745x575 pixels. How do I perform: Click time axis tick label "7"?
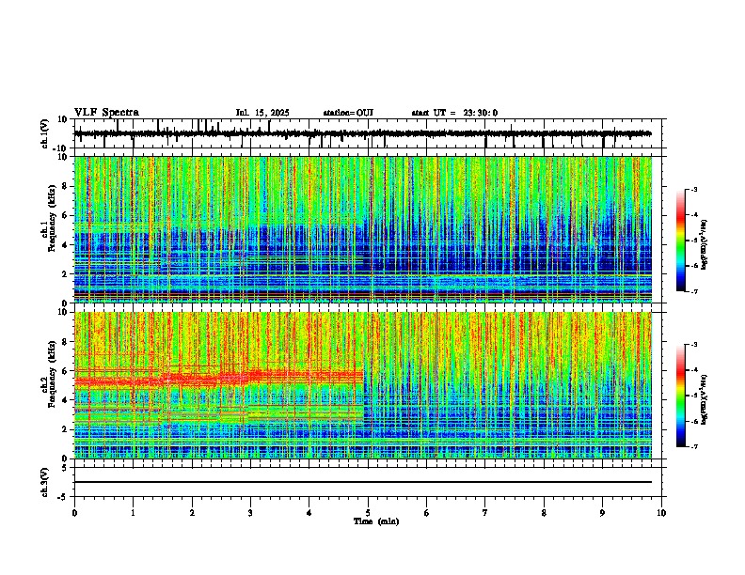click(x=485, y=513)
